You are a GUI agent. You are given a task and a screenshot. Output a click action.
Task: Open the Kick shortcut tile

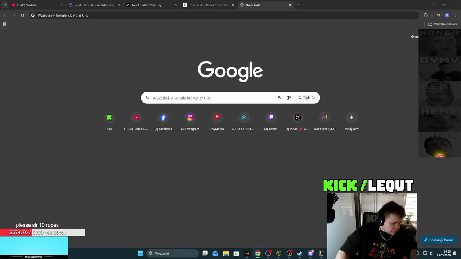click(x=109, y=122)
